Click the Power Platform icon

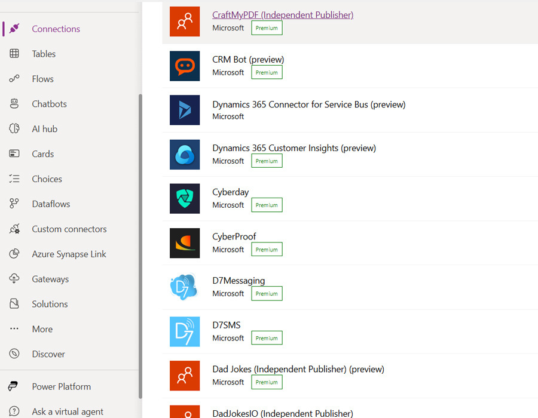13,386
